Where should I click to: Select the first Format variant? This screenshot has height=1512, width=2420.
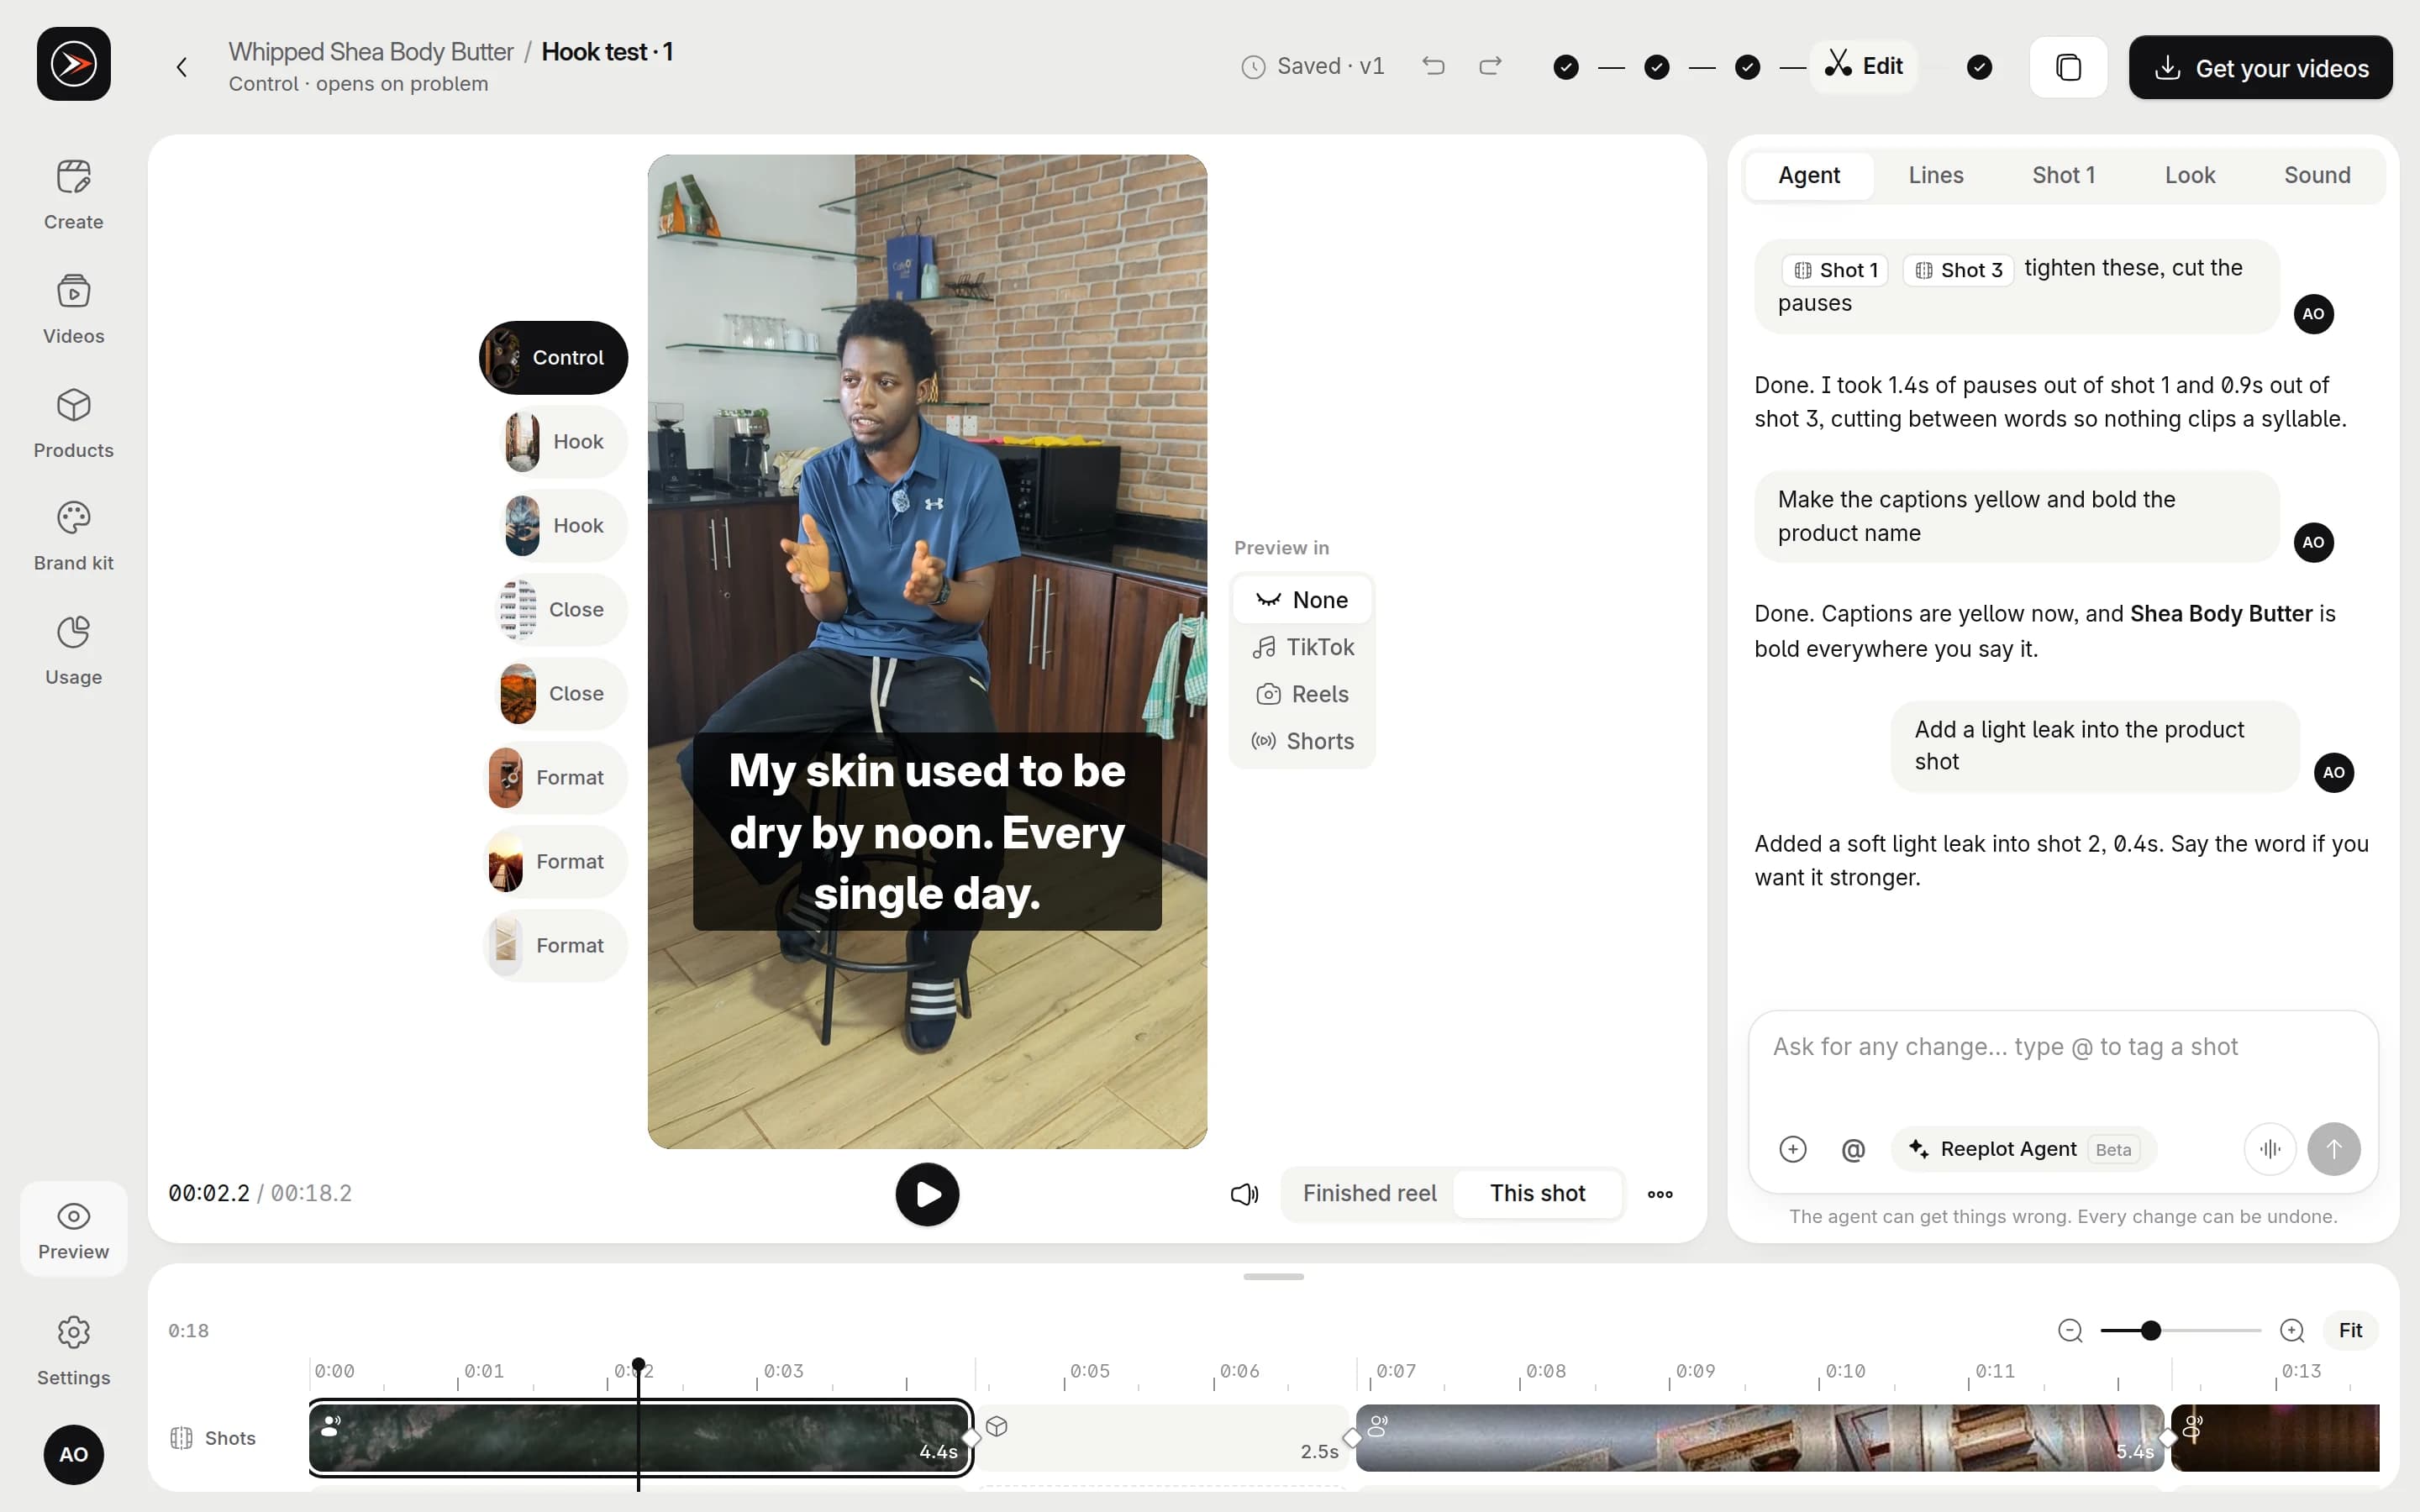tap(556, 777)
